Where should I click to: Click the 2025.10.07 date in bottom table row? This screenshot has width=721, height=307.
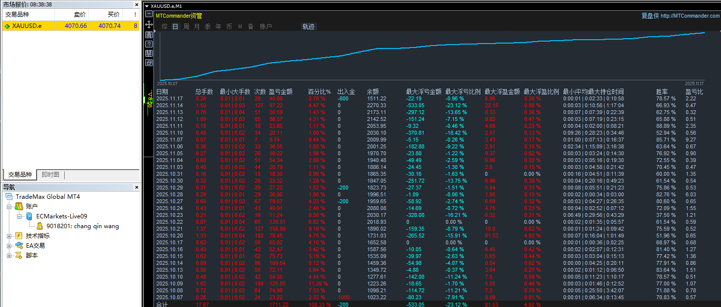169,297
